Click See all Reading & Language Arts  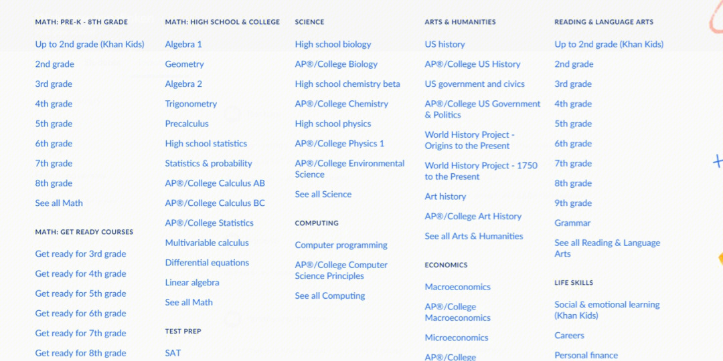click(608, 248)
